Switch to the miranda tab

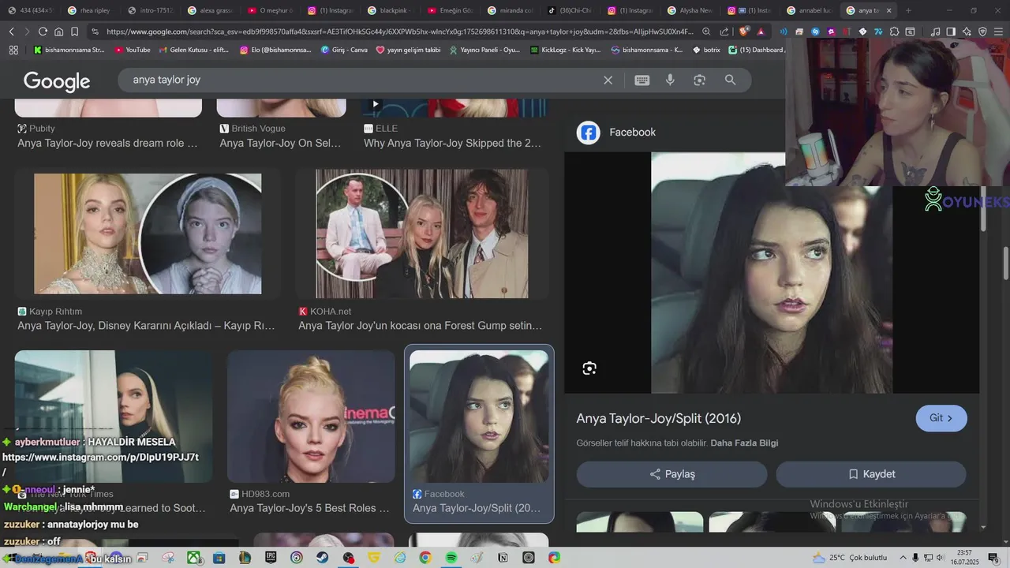[x=509, y=10]
